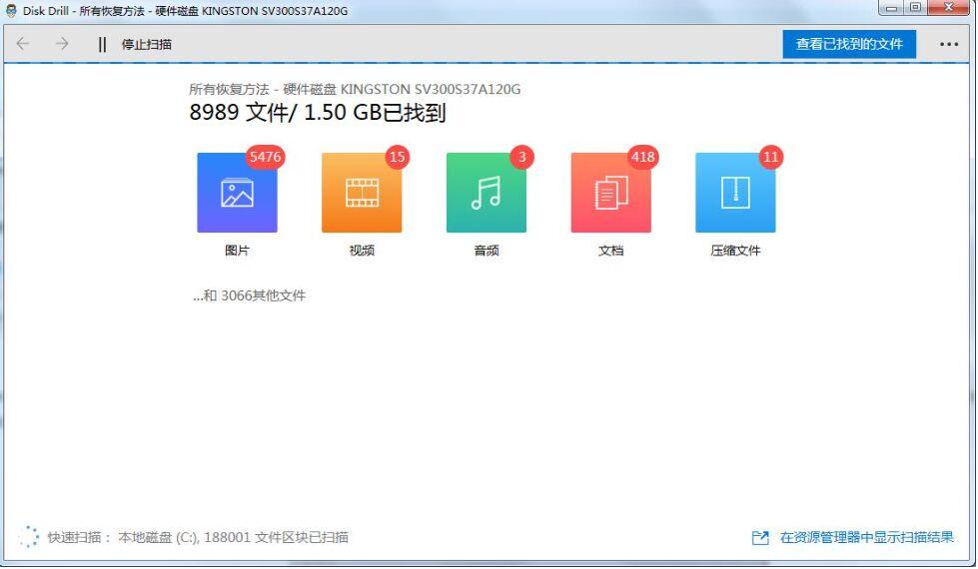Image resolution: width=978 pixels, height=569 pixels.
Task: Pause scanning with the pause icon
Action: pyautogui.click(x=102, y=44)
